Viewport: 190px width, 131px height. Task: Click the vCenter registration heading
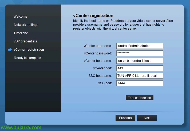click(x=93, y=16)
